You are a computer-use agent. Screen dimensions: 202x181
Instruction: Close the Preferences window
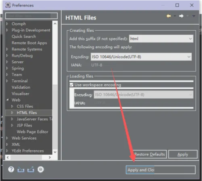[x=192, y=5]
